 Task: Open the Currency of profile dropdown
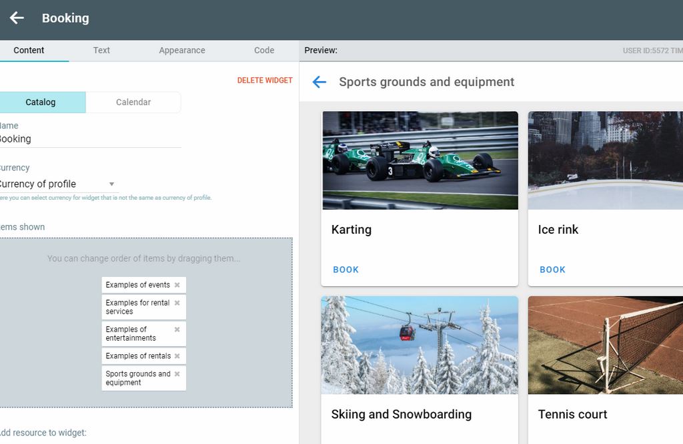pyautogui.click(x=59, y=184)
